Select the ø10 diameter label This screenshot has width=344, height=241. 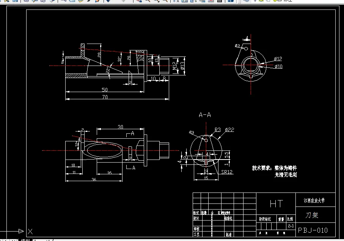[278, 66]
